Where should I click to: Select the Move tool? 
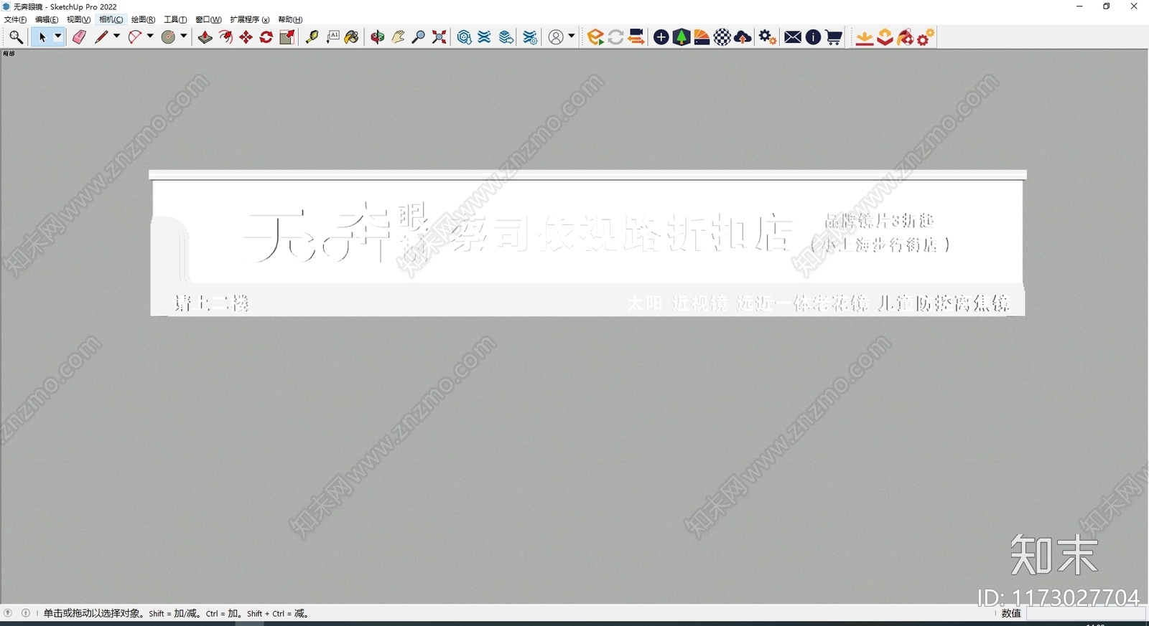tap(246, 37)
